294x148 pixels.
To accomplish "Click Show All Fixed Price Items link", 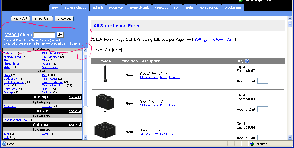I will (21, 40).
